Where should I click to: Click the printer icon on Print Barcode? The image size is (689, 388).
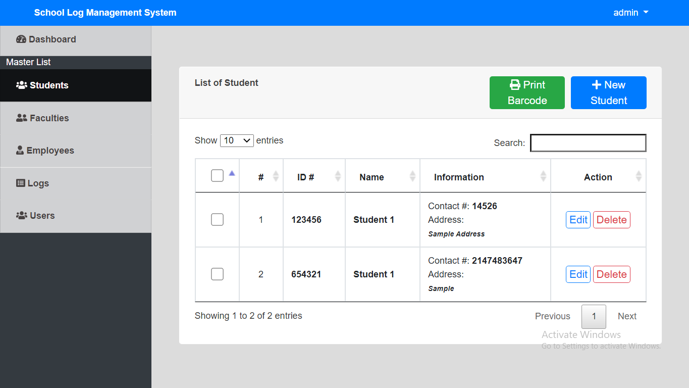point(514,85)
